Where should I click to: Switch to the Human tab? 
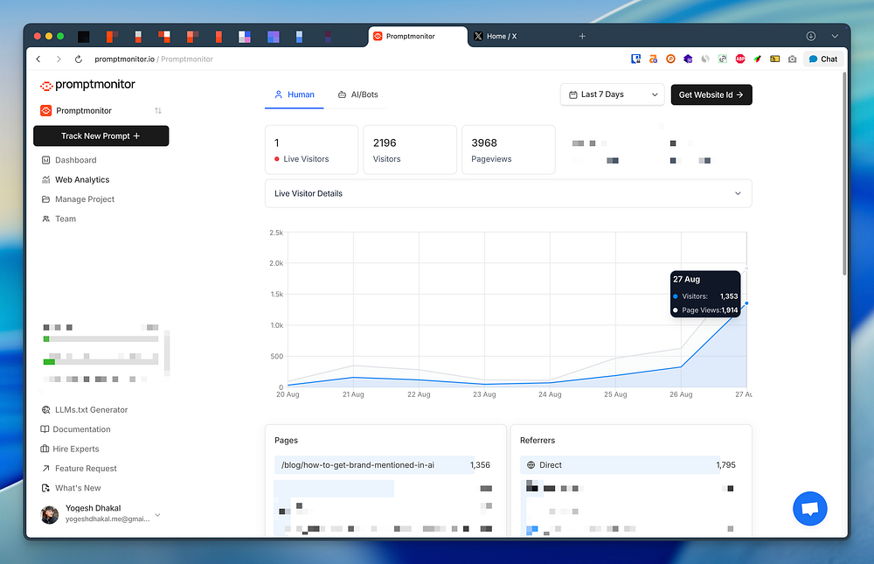click(x=295, y=94)
